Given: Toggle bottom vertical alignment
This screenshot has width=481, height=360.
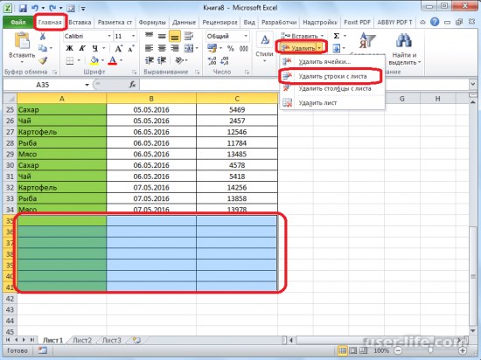Looking at the screenshot, I should (x=175, y=36).
